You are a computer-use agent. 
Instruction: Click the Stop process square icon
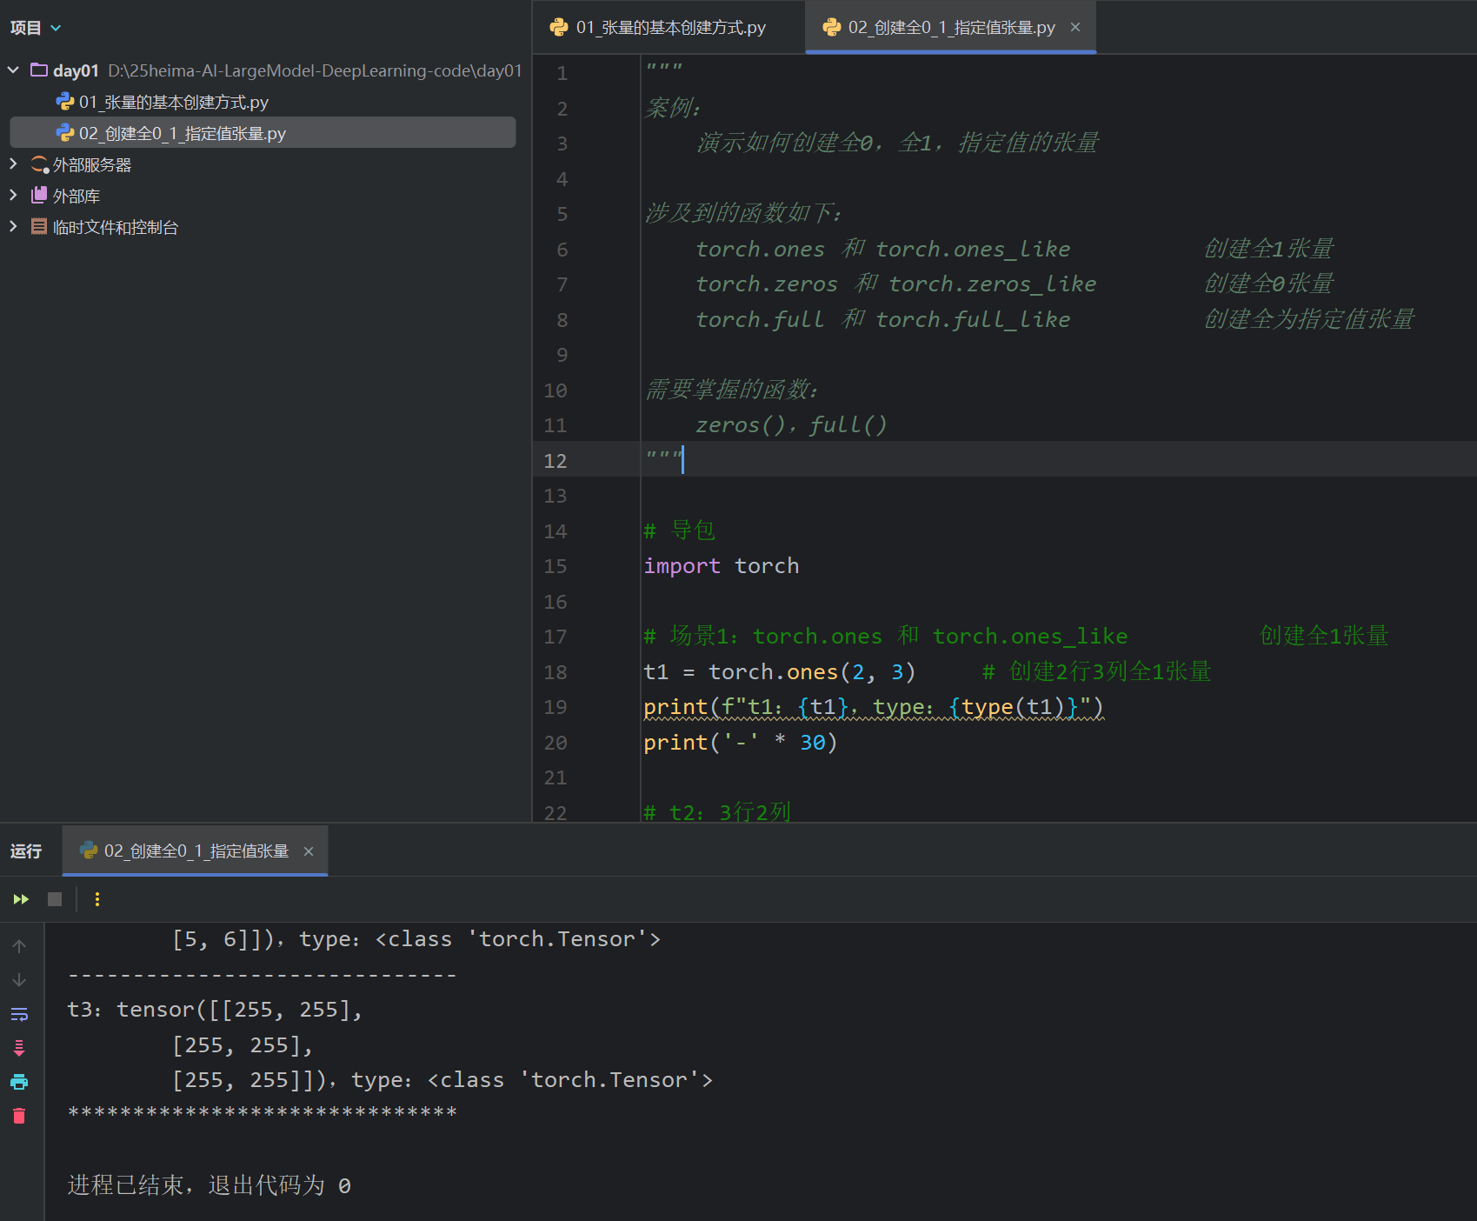[x=55, y=899]
